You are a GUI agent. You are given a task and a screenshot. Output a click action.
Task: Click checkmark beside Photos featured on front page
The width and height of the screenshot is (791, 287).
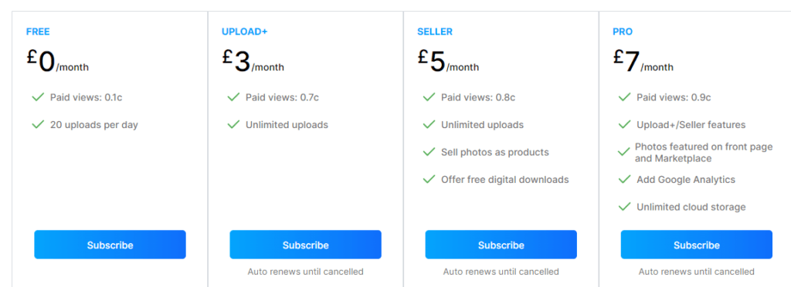pos(624,152)
